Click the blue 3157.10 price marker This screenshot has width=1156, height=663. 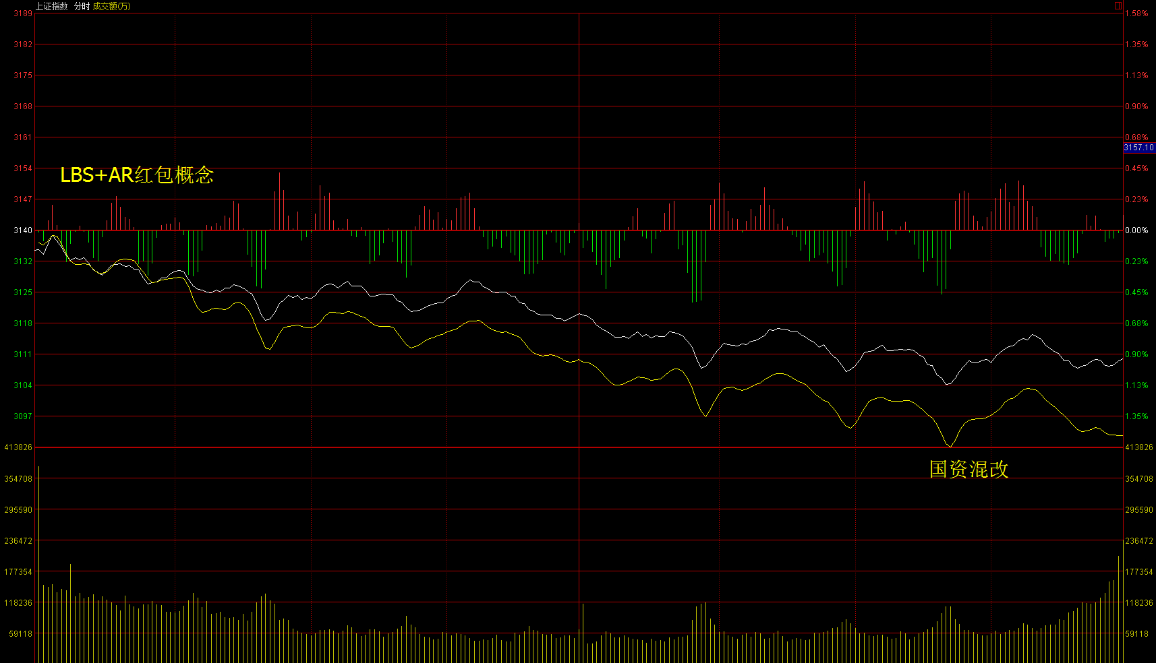[x=1138, y=148]
